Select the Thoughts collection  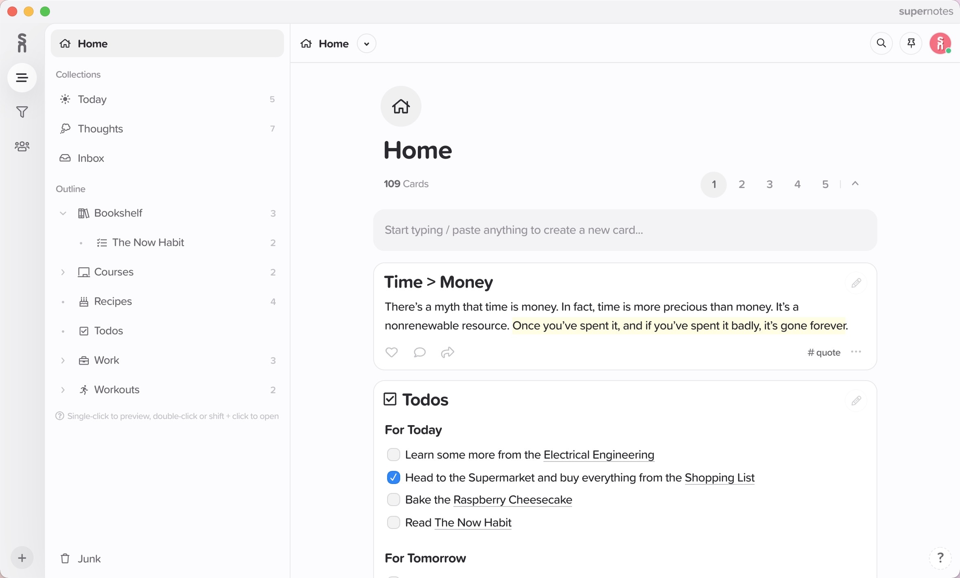point(101,128)
